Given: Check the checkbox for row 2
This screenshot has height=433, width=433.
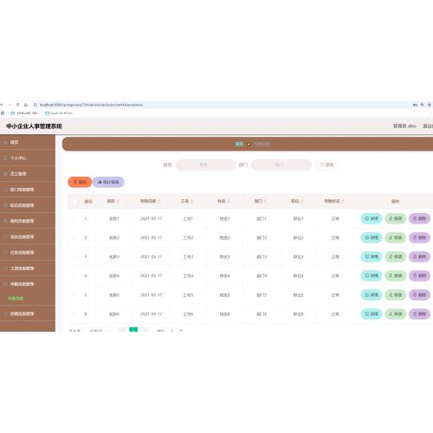Looking at the screenshot, I should tap(74, 237).
